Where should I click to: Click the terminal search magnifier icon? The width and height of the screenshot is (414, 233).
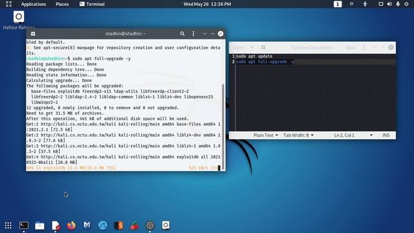click(x=182, y=34)
